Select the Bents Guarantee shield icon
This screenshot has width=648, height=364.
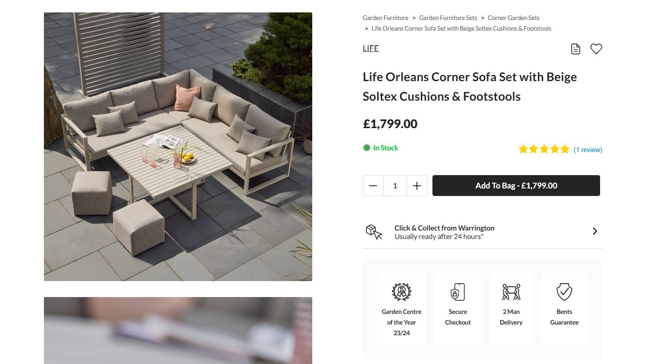coord(564,292)
